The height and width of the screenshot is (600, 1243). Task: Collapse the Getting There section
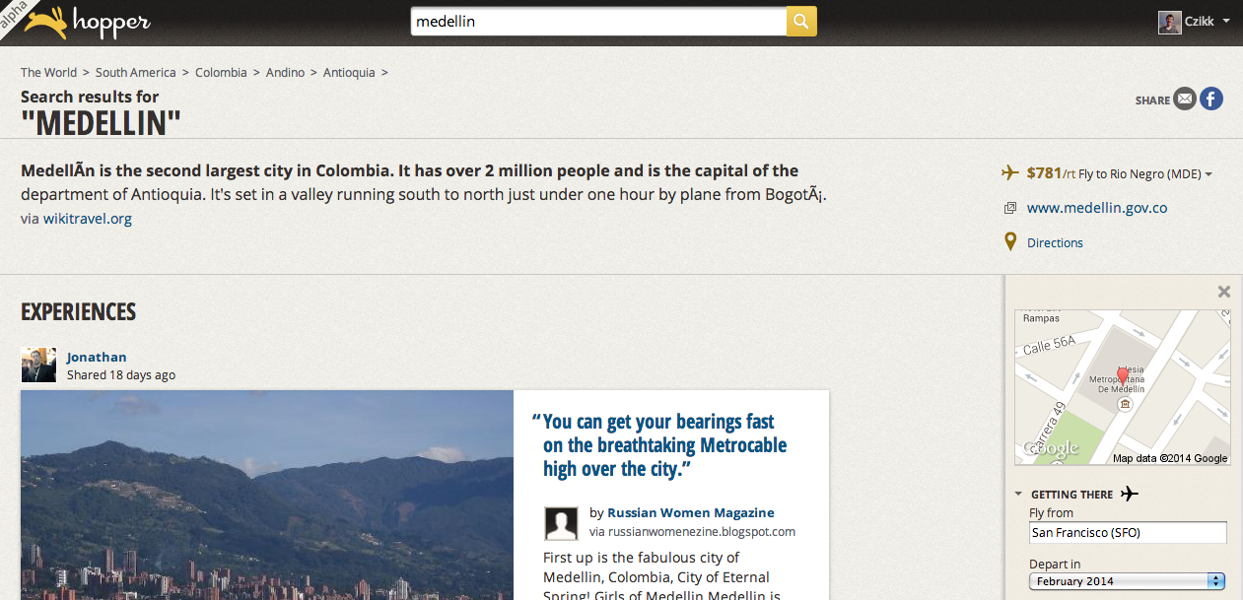pyautogui.click(x=1018, y=495)
